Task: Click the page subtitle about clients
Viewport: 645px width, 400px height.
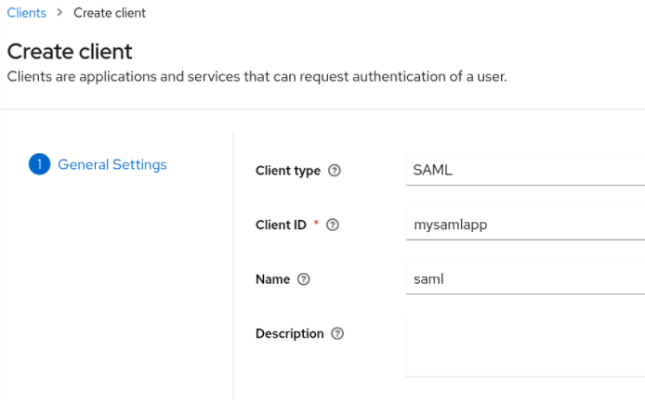Action: (257, 76)
